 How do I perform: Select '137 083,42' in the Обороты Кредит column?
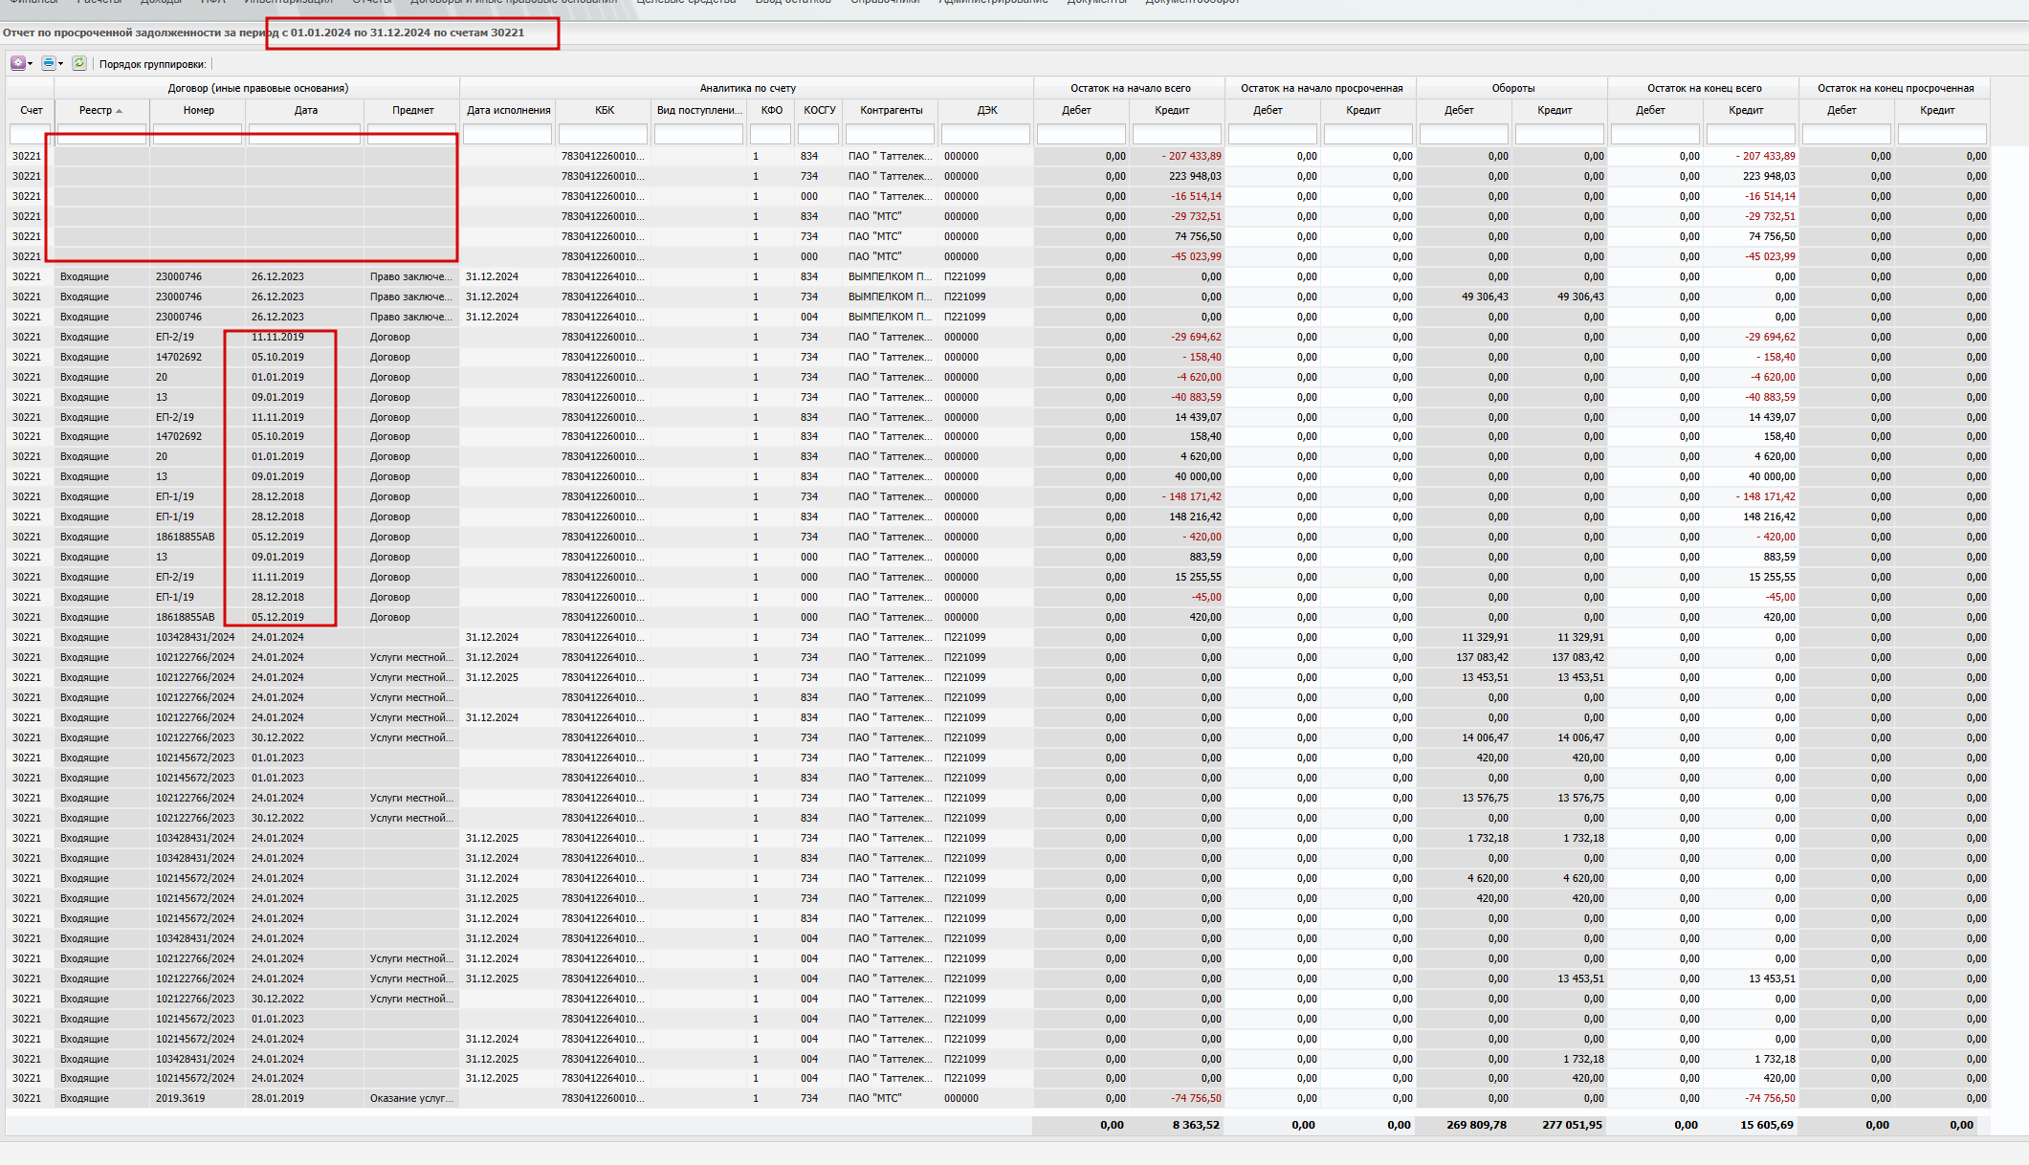coord(1577,657)
